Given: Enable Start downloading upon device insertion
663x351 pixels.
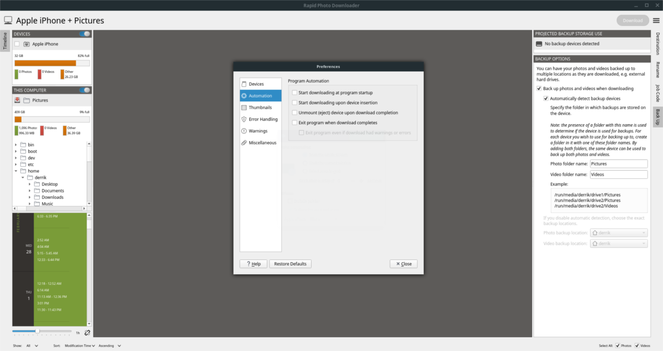Looking at the screenshot, I should pos(295,103).
